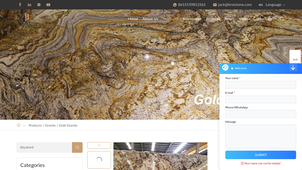Click the HRST company logo
The image size is (302, 170).
click(x=25, y=18)
